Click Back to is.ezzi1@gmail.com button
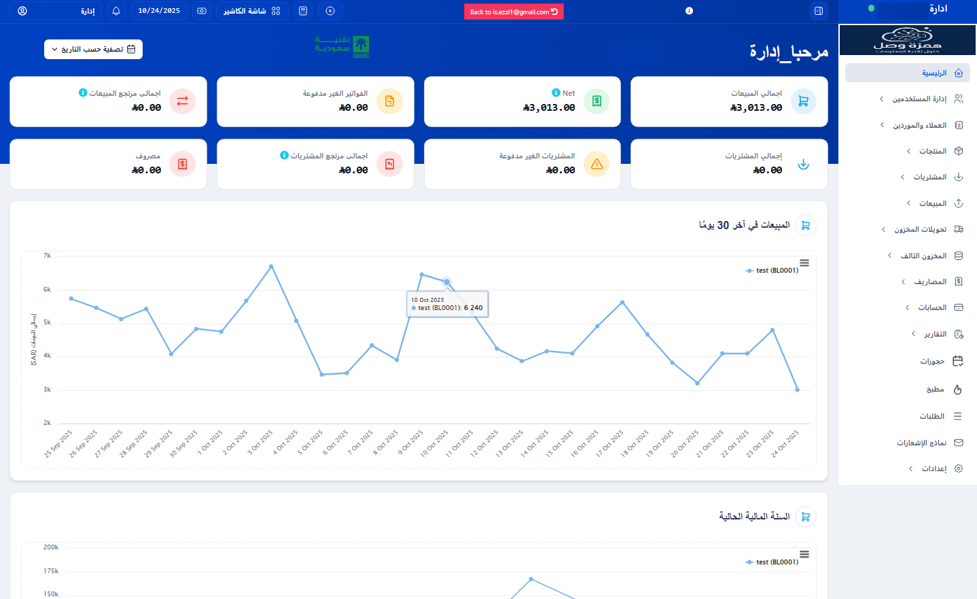This screenshot has height=599, width=977. 514,12
